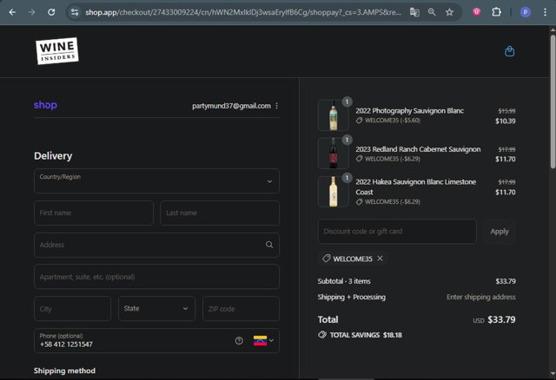Open account options next to partymund37@gmail.com
556x380 pixels.
pyautogui.click(x=276, y=106)
